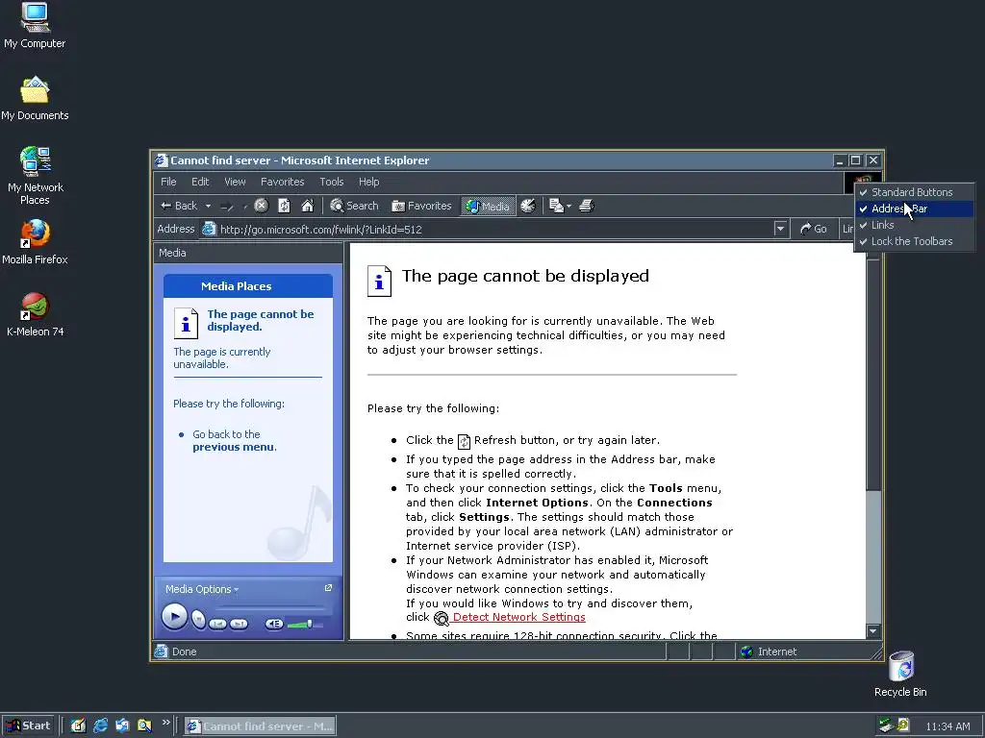Open the Help menu

pos(368,182)
